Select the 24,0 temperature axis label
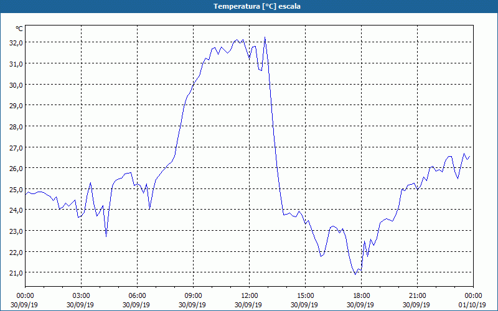498x311 pixels. tap(16, 210)
